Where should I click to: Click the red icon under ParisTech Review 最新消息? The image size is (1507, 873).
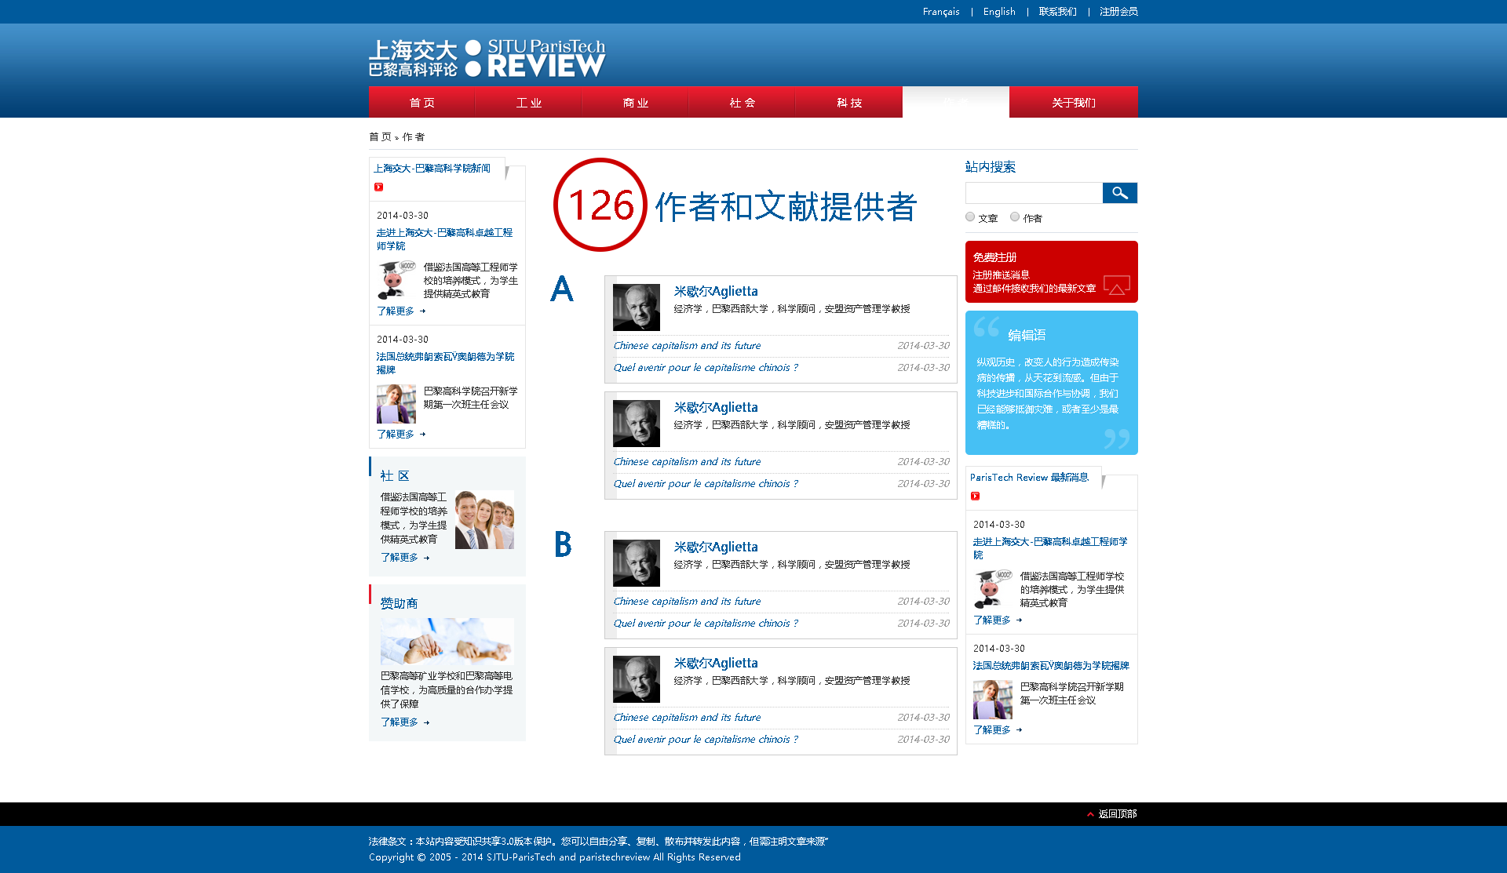click(975, 496)
